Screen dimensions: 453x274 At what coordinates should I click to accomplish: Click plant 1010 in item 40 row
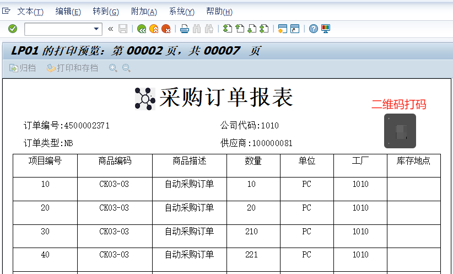point(360,254)
